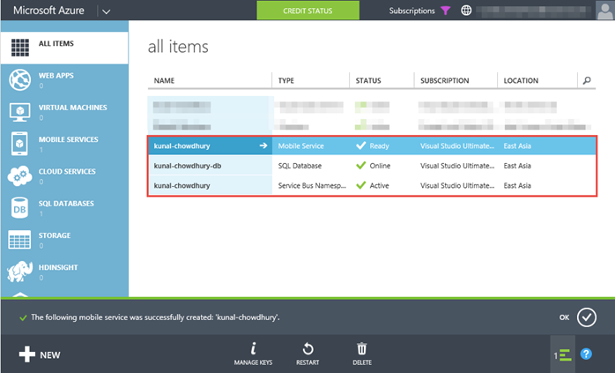Sort by the Type column header
The image size is (615, 373).
[286, 80]
